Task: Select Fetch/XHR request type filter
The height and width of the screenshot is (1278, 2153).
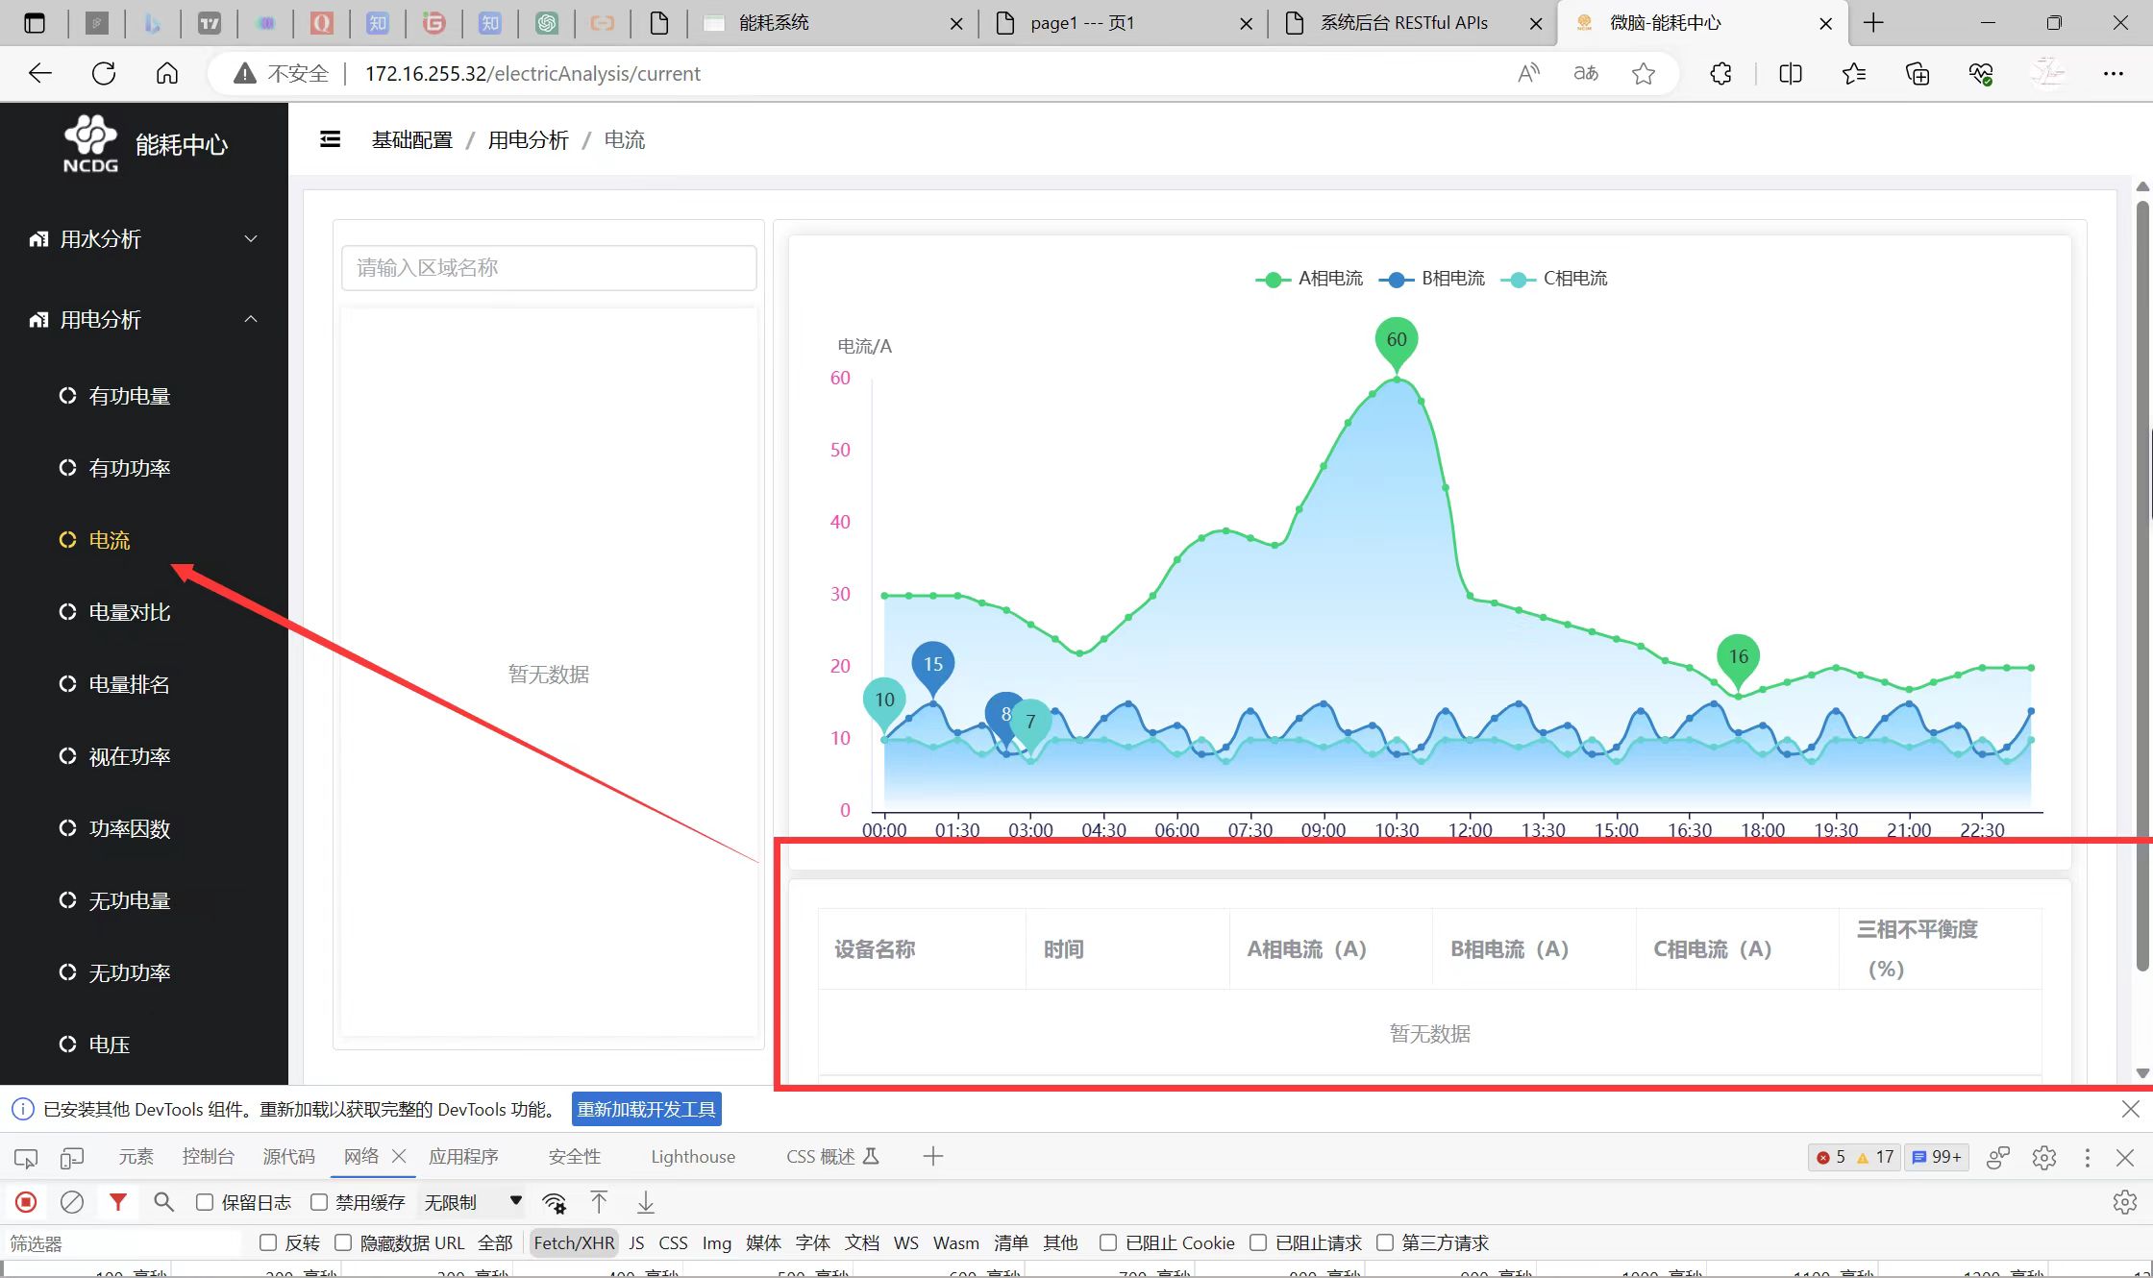Action: coord(574,1242)
